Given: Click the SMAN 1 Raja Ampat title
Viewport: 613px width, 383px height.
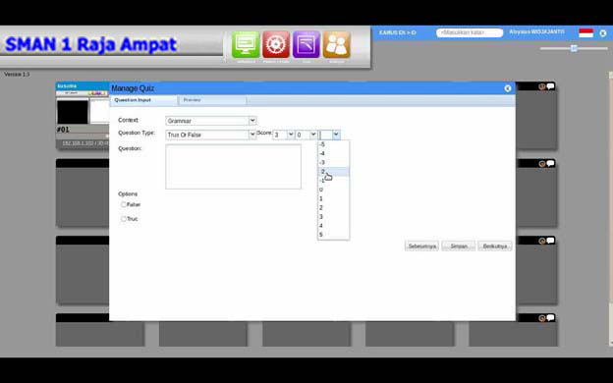Looking at the screenshot, I should click(x=91, y=44).
